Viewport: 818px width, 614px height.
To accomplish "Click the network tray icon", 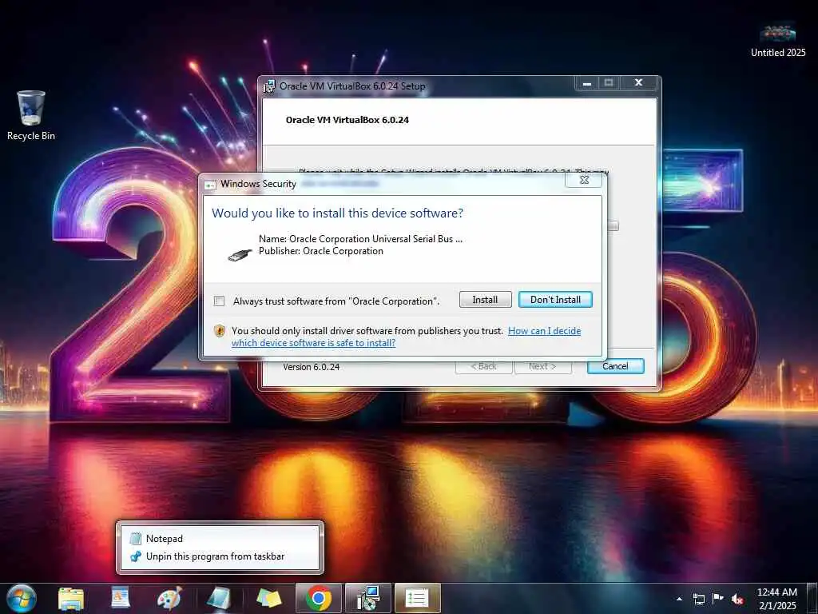I will (698, 599).
